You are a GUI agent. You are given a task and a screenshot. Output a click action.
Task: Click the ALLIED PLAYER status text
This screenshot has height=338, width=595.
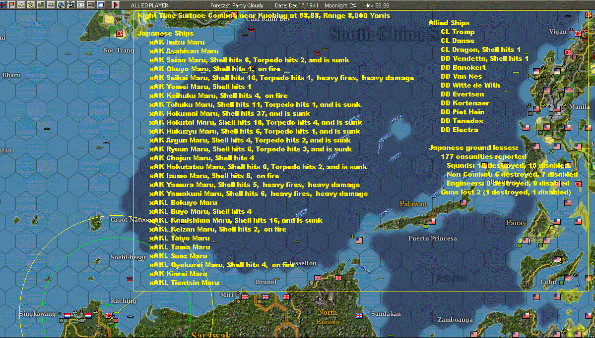coord(149,5)
